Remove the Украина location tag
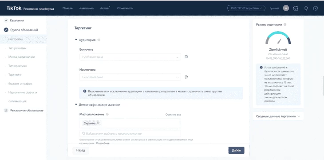324x160 pixels. [x=98, y=123]
